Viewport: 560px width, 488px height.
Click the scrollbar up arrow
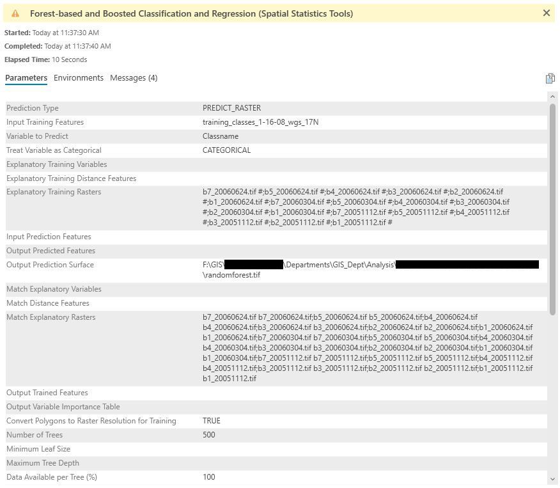(552, 97)
